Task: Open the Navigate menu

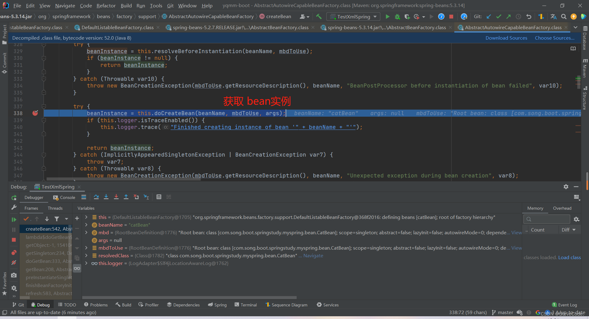Action: coord(65,6)
